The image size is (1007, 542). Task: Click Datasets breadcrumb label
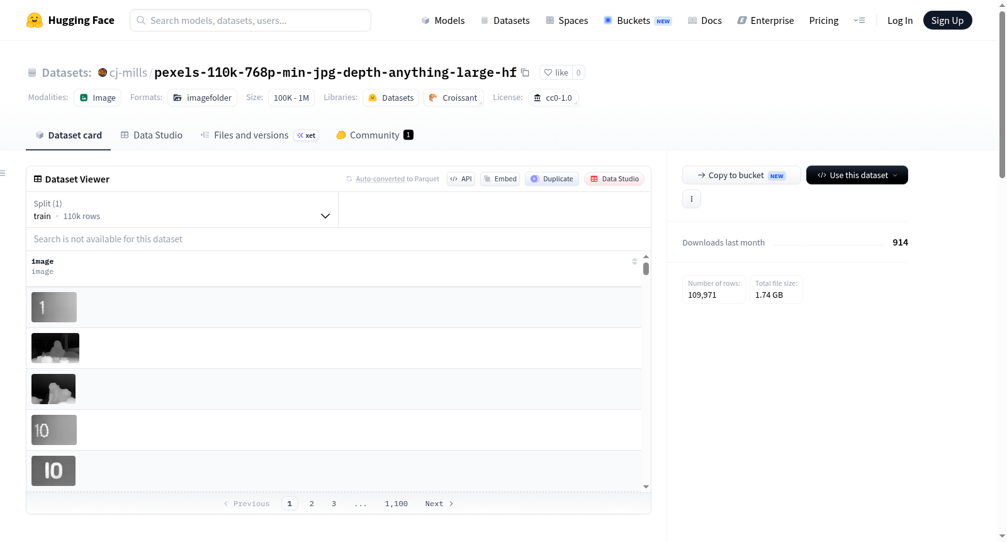pyautogui.click(x=67, y=72)
